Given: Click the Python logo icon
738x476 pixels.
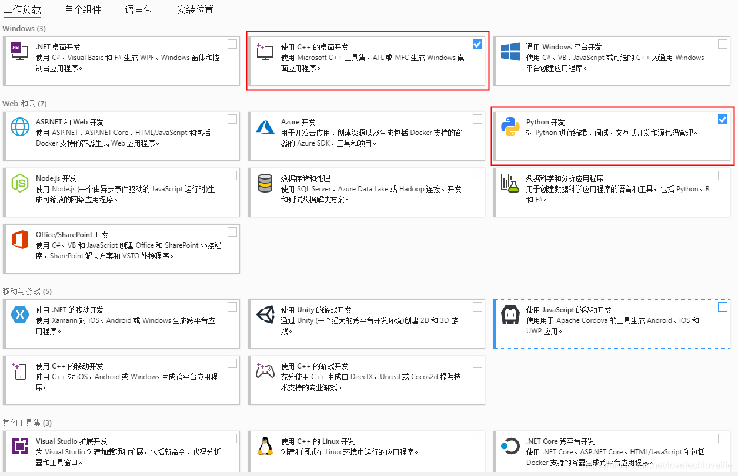Looking at the screenshot, I should pos(510,127).
